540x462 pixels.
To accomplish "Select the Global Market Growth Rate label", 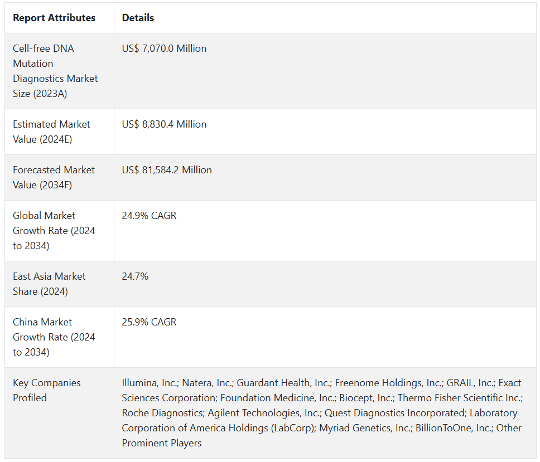I will tap(54, 230).
